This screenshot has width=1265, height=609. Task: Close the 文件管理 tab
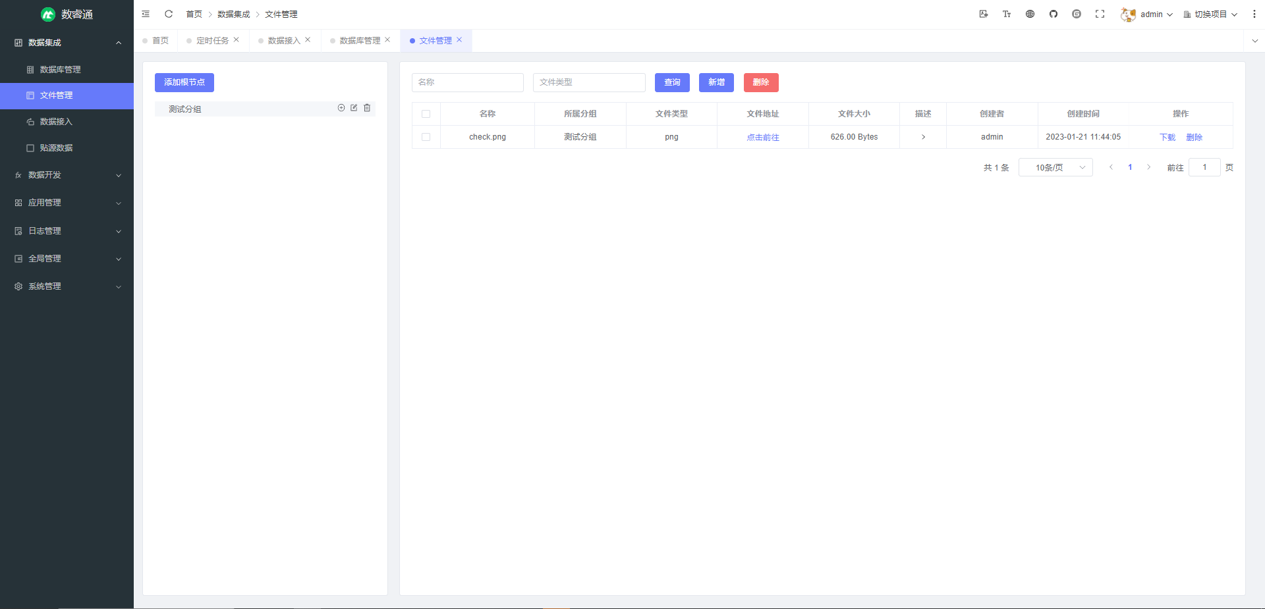coord(459,40)
